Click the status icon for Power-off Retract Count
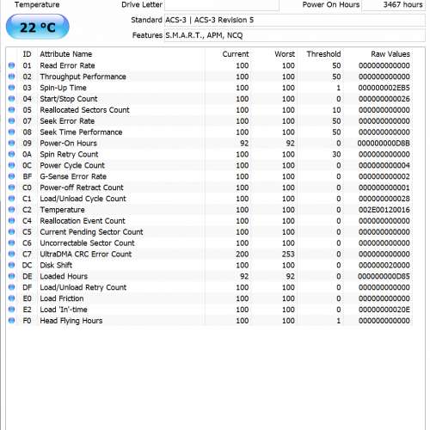The width and height of the screenshot is (430, 430). pyautogui.click(x=11, y=187)
